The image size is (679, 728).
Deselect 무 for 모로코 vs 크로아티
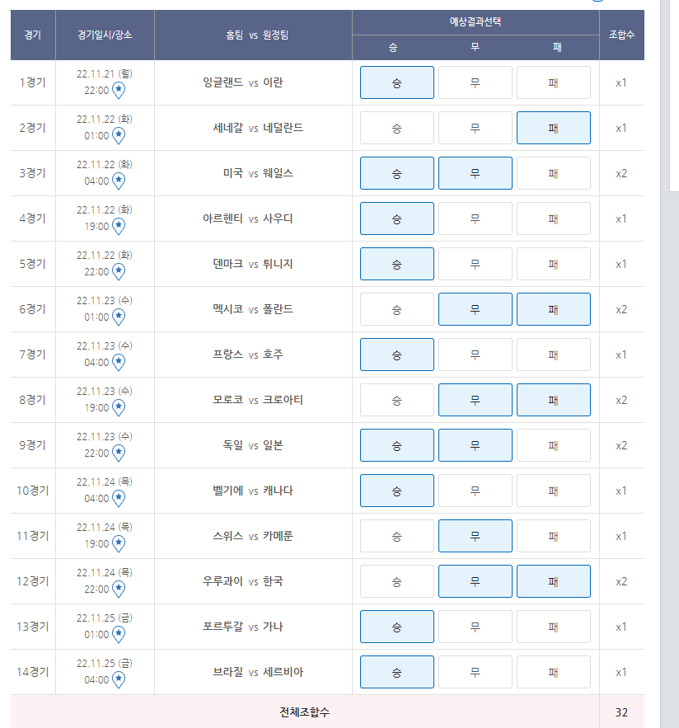pos(475,400)
